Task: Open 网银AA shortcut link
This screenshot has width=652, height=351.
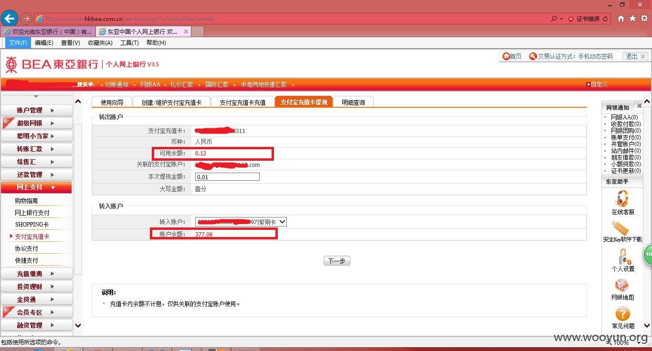Action: pos(150,84)
